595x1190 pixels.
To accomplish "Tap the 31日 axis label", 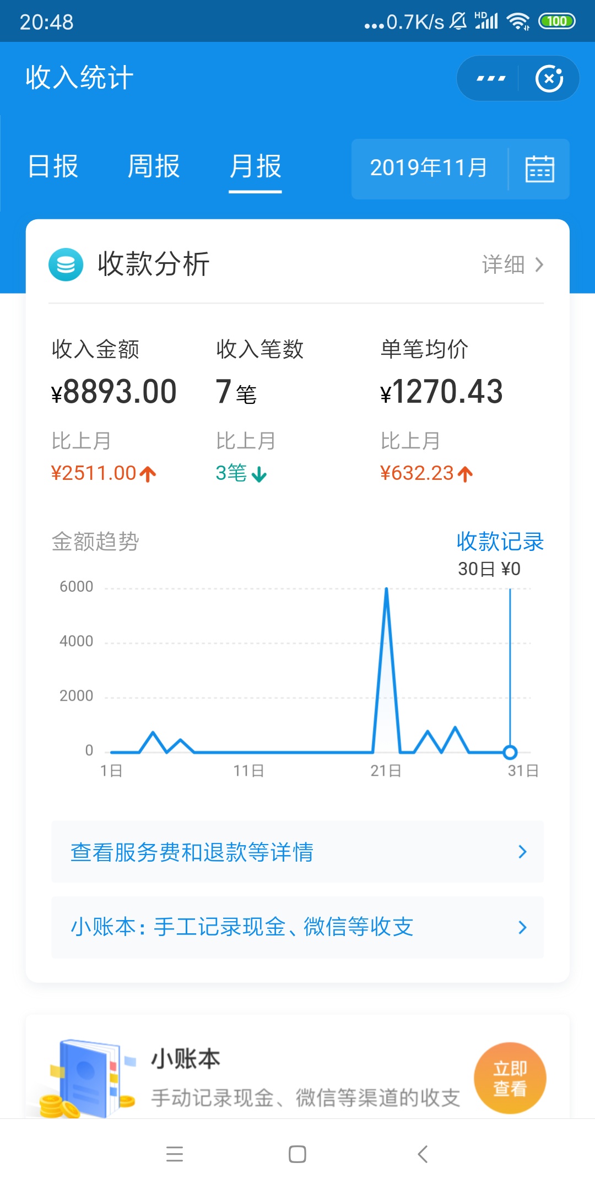I will pos(523,771).
